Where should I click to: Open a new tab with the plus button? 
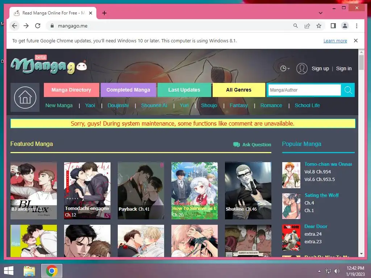pyautogui.click(x=104, y=13)
